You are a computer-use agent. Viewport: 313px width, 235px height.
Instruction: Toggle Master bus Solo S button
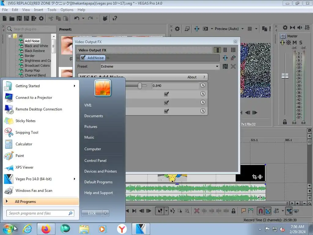[301, 42]
